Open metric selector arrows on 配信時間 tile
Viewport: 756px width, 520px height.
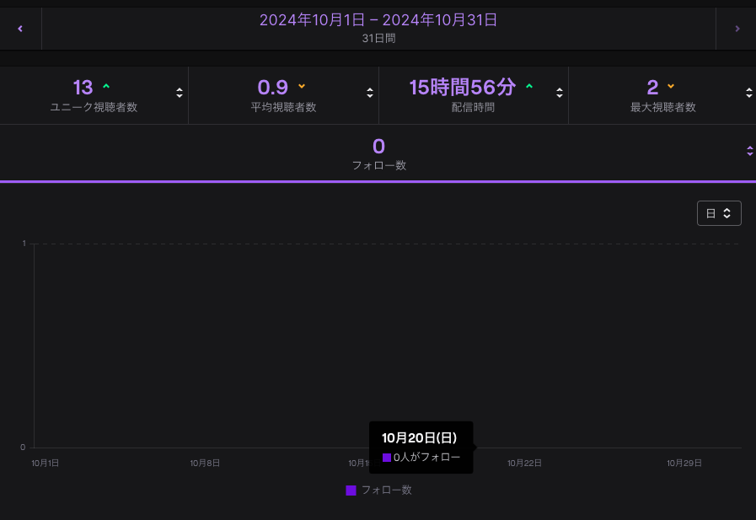tap(560, 93)
